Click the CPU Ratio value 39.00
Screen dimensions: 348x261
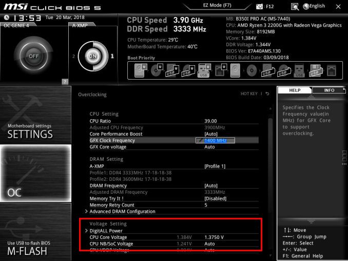click(210, 121)
